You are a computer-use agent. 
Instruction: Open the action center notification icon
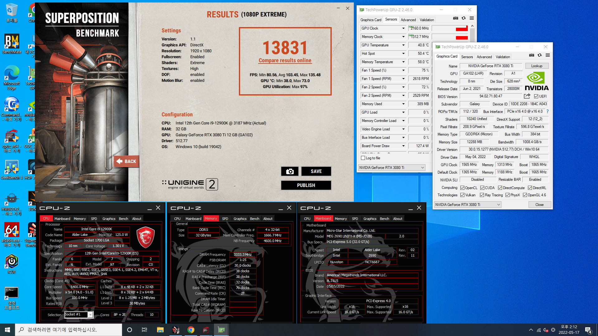click(x=588, y=330)
